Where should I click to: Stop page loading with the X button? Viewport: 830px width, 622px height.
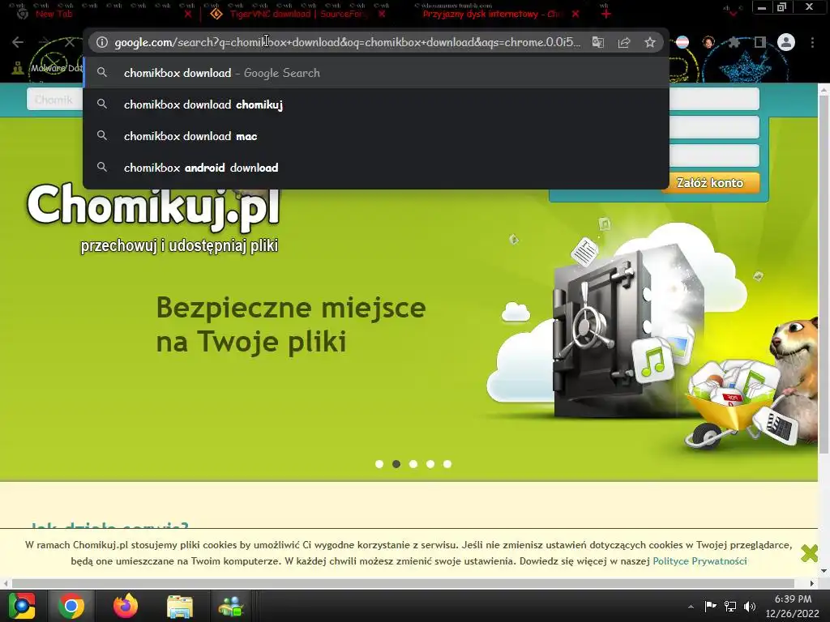(70, 42)
